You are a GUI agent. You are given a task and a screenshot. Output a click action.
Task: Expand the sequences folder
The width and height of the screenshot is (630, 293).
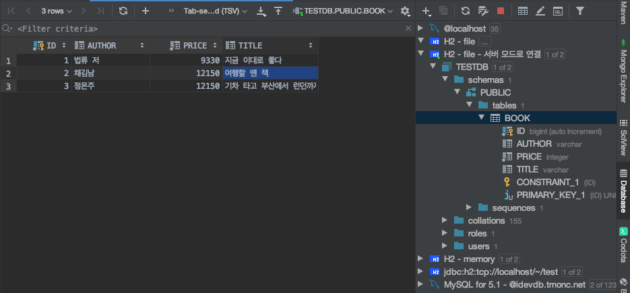[x=469, y=207]
